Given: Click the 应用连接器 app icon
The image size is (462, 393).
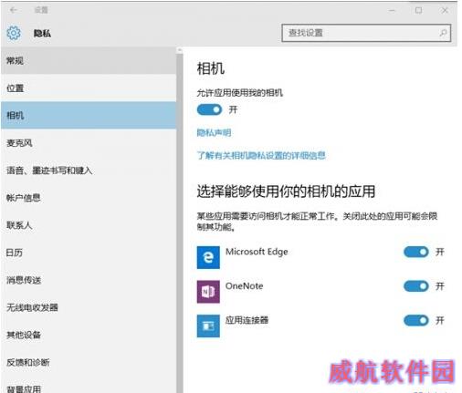Looking at the screenshot, I should pyautogui.click(x=208, y=326).
